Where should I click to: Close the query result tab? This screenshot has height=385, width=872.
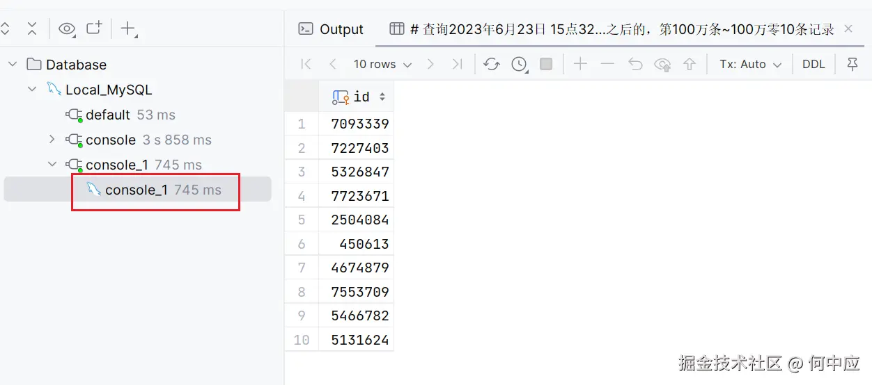[848, 28]
